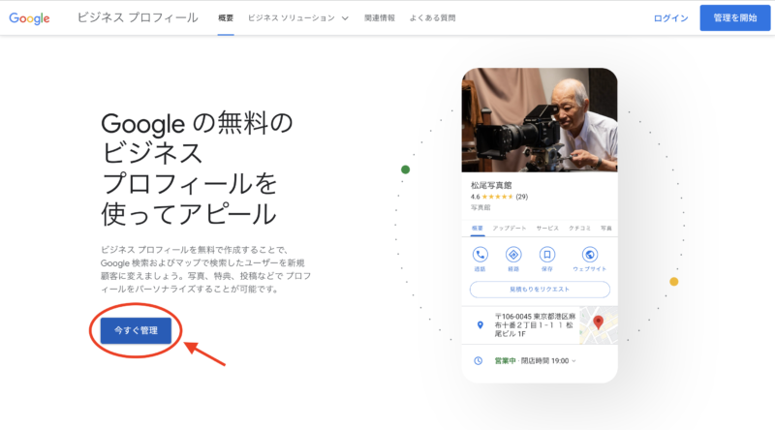Viewport: 775px width, 430px height.
Task: Select 概要 tab in phone mockup
Action: (x=477, y=229)
